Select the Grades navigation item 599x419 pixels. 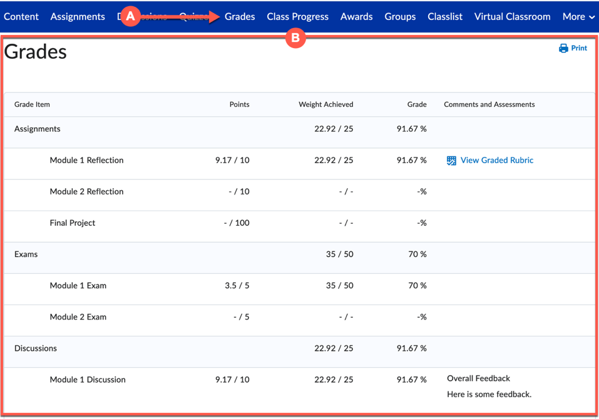[x=240, y=17]
